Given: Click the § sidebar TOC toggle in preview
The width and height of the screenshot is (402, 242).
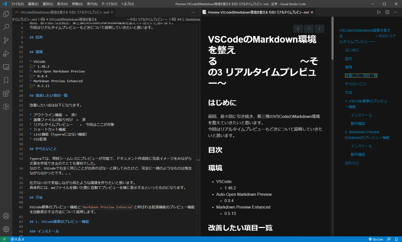Looking at the screenshot, I should pos(298,29).
